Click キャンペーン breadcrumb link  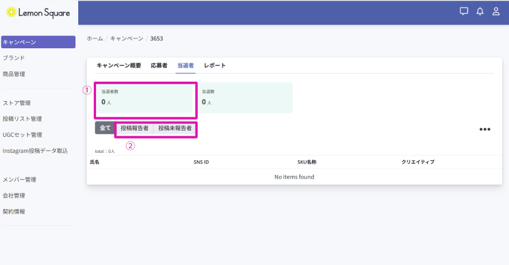coord(127,39)
